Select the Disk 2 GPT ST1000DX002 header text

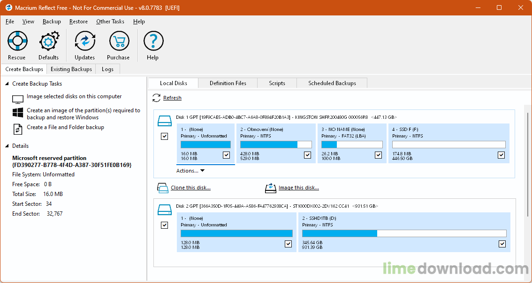pyautogui.click(x=277, y=206)
